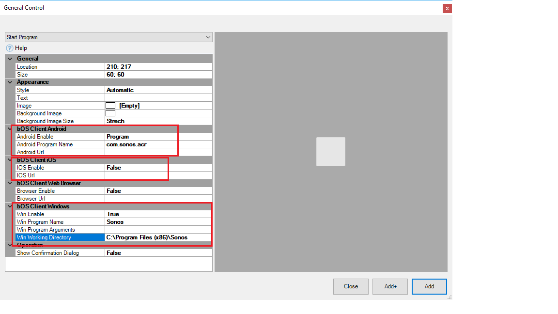Collapse the General section
This screenshot has width=558, height=314.
point(10,59)
